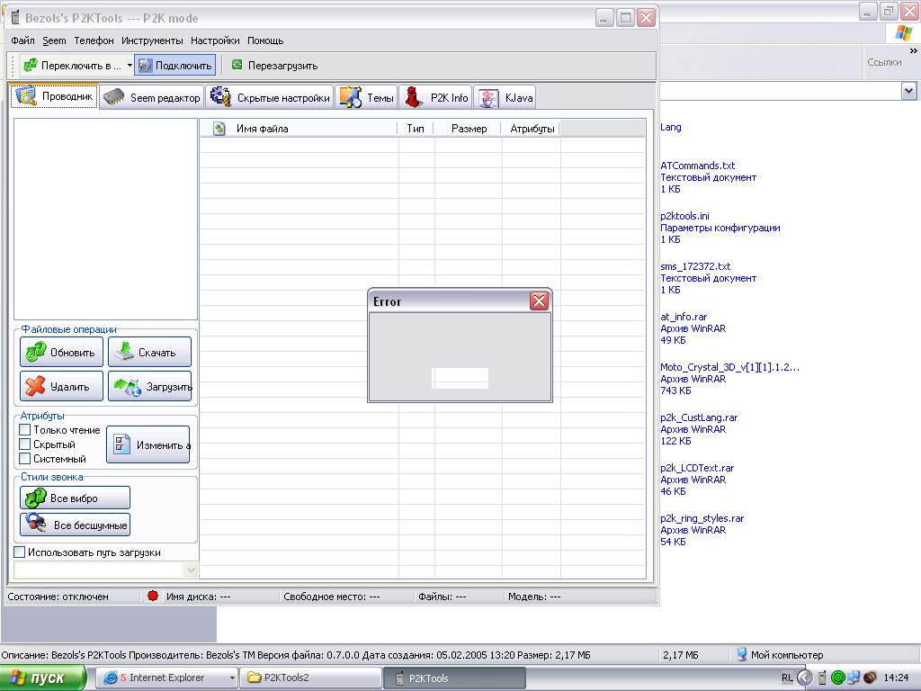Click the Перезагрузить restart button

pyautogui.click(x=275, y=65)
